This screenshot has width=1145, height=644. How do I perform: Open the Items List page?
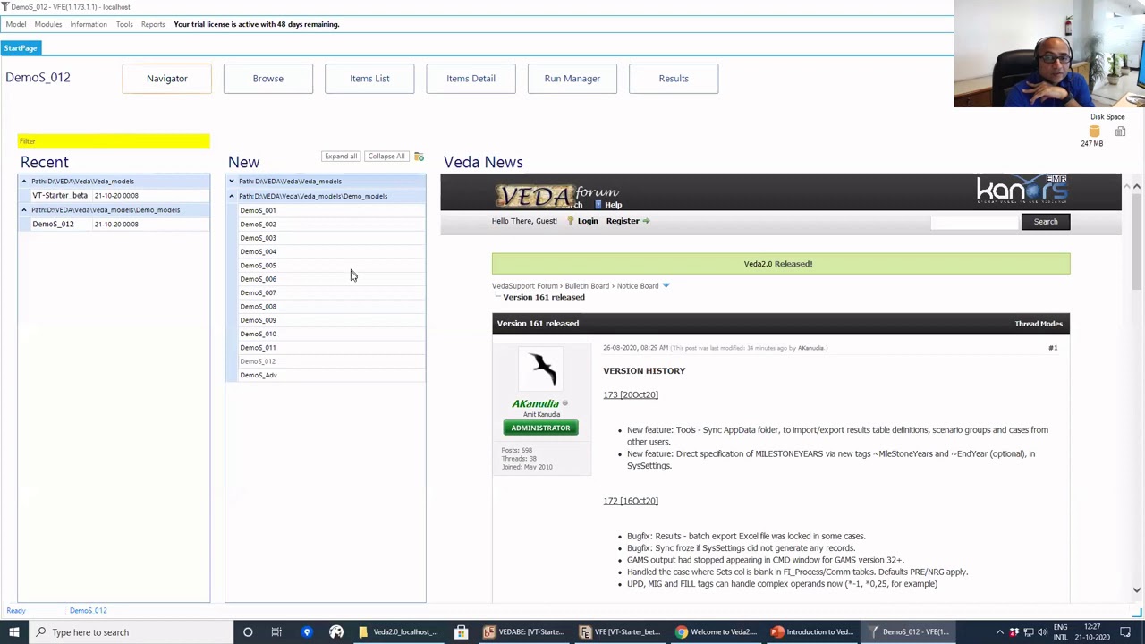point(369,79)
